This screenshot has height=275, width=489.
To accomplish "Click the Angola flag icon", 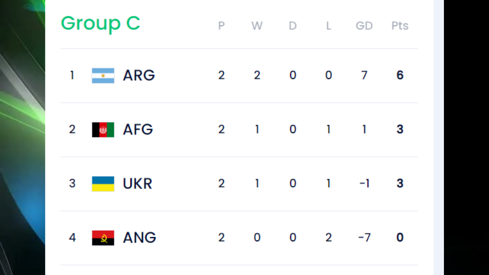I will click(103, 238).
